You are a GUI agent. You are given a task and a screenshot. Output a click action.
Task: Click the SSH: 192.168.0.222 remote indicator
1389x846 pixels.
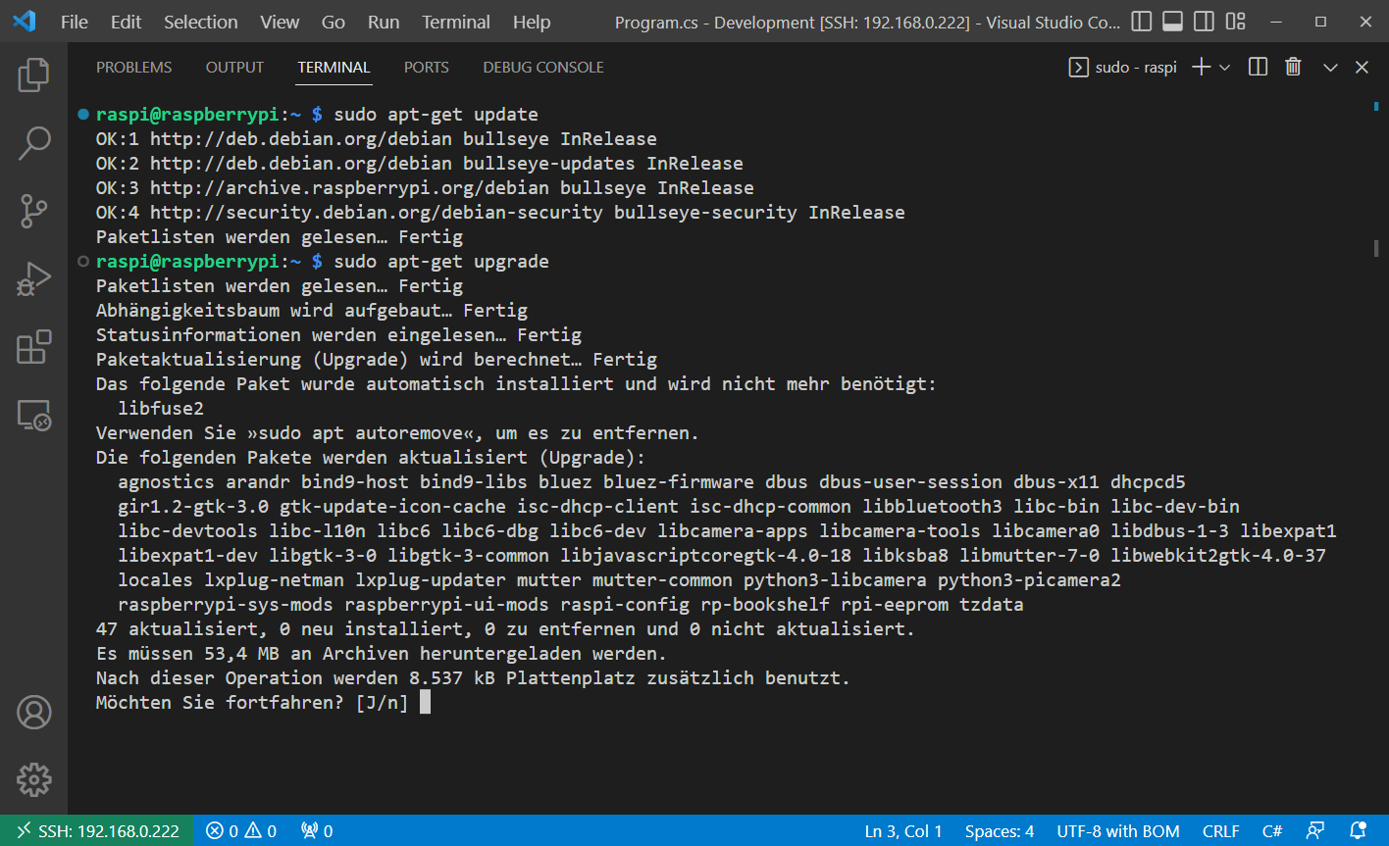(97, 831)
